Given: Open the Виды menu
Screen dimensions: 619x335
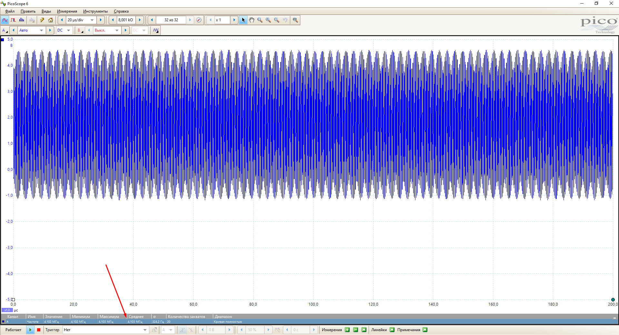Looking at the screenshot, I should pos(46,11).
